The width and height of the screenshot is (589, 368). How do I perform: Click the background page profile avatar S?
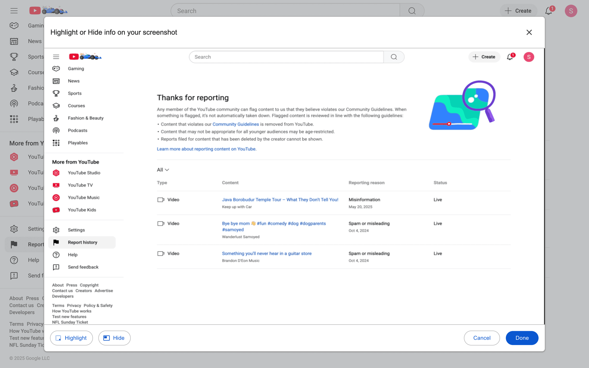pos(571,11)
